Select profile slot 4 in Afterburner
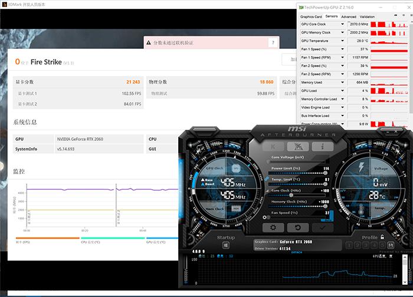Image resolution: width=413 pixels, height=297 pixels. (x=374, y=246)
